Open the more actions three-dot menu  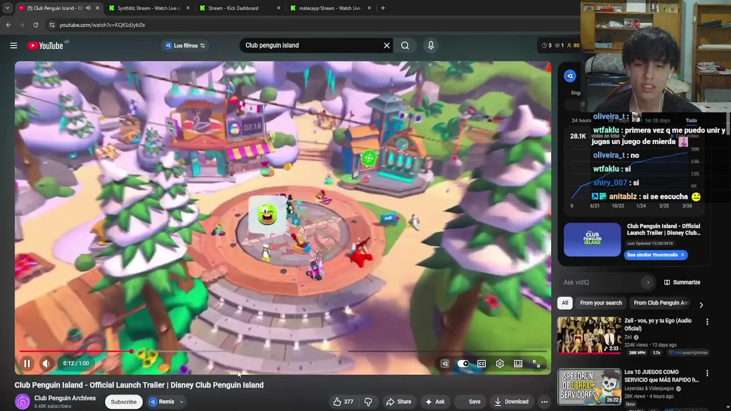544,401
